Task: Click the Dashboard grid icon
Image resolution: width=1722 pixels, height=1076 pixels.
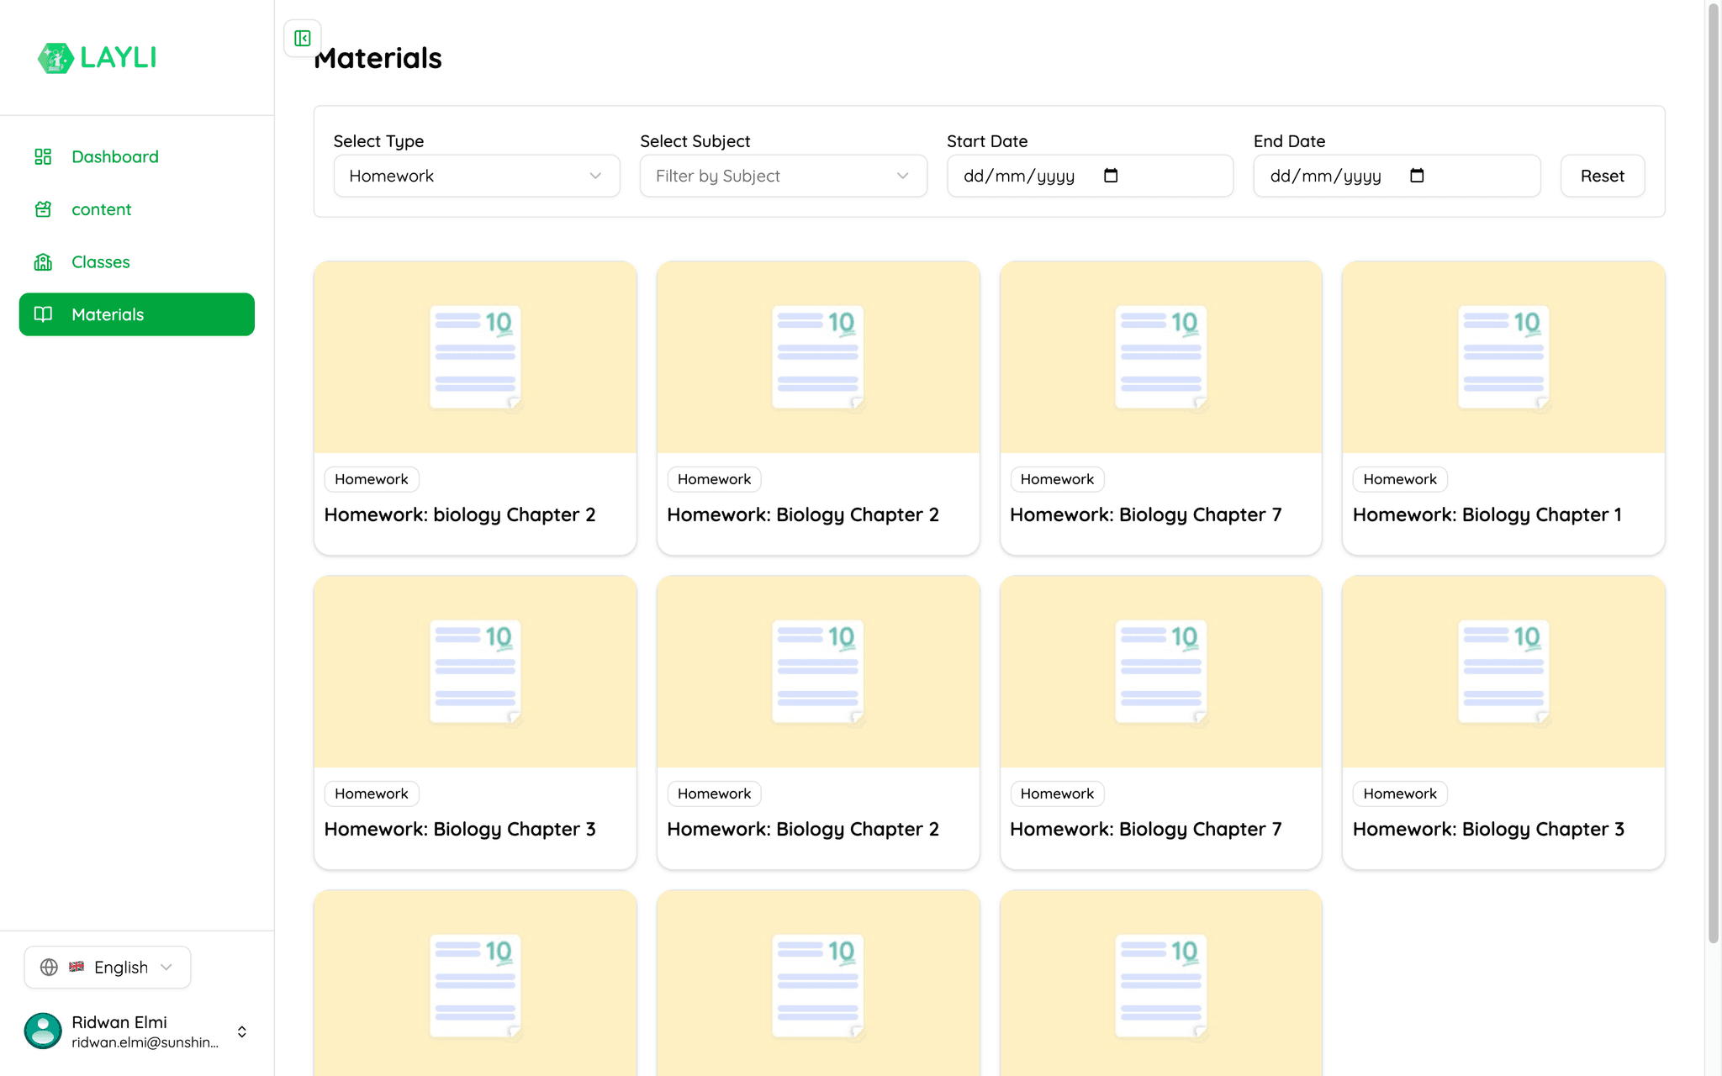Action: click(43, 156)
